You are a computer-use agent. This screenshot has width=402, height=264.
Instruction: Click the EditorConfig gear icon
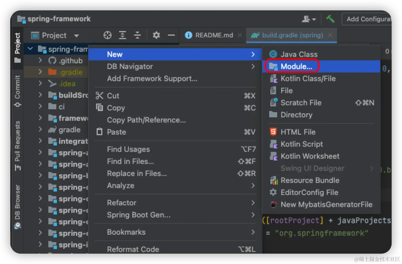point(273,192)
